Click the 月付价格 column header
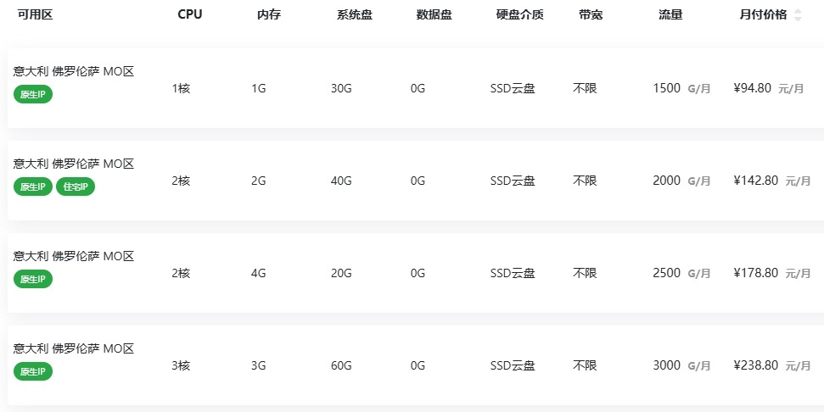824x412 pixels. pyautogui.click(x=763, y=14)
